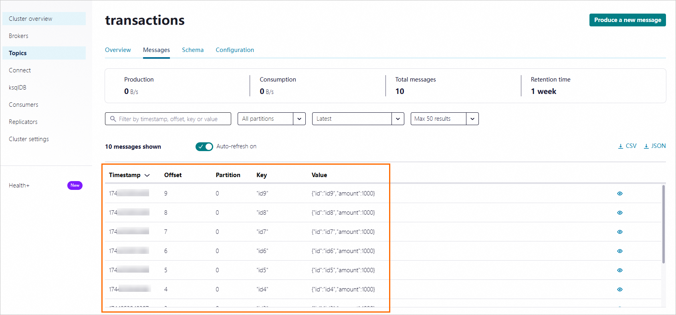The width and height of the screenshot is (676, 315).
Task: Click the Partition column header
Action: pyautogui.click(x=228, y=175)
